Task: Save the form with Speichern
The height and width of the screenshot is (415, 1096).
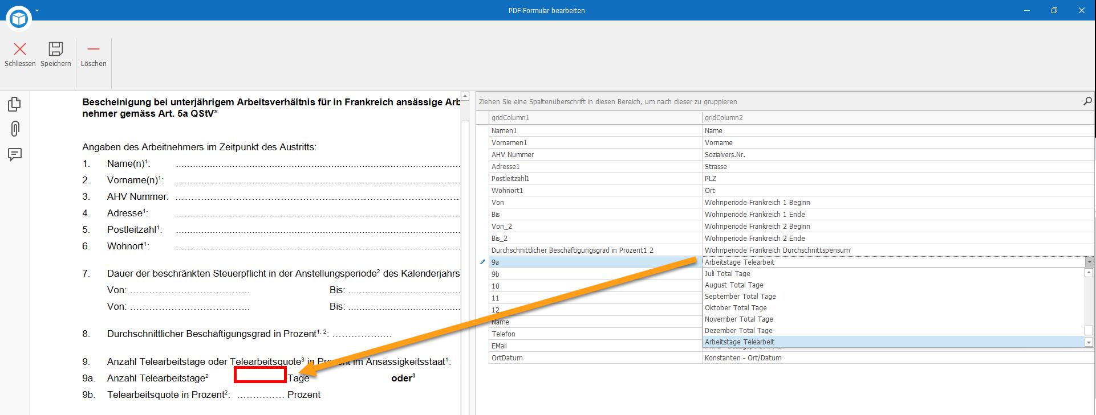Action: click(56, 54)
